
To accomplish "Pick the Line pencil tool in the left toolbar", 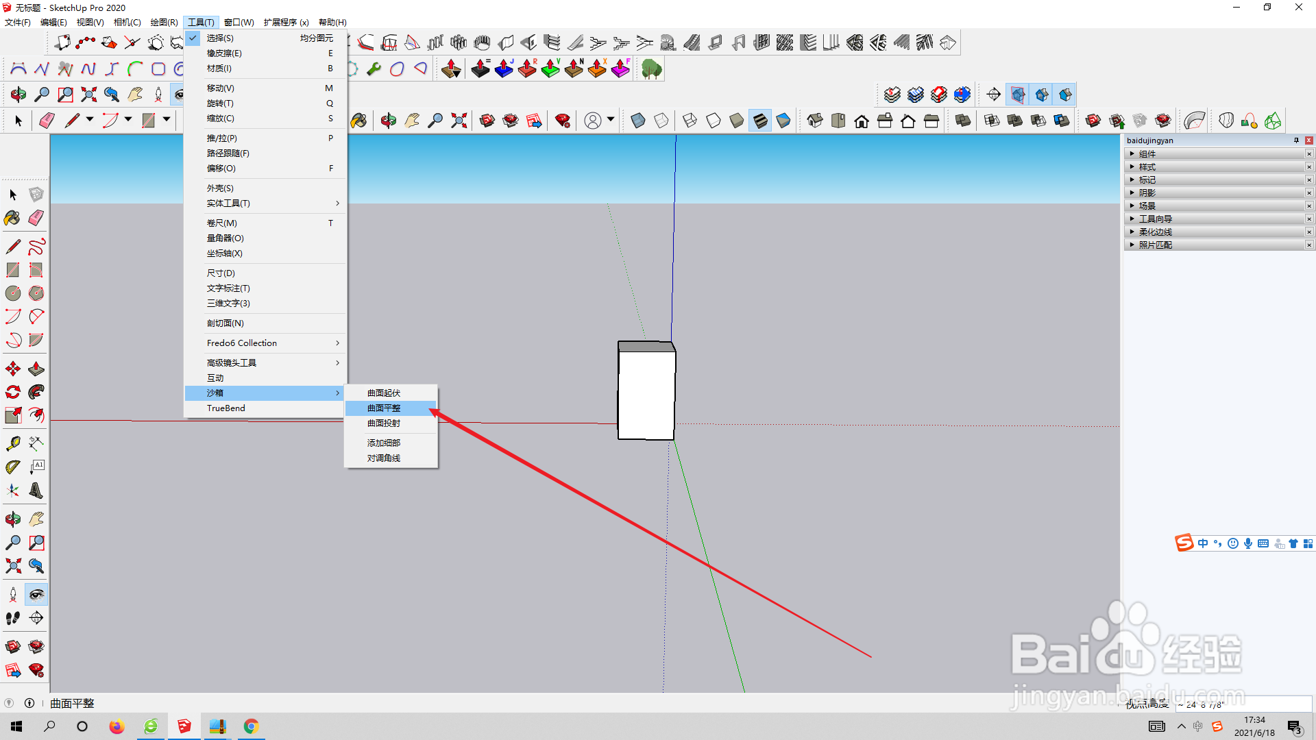I will pyautogui.click(x=12, y=246).
